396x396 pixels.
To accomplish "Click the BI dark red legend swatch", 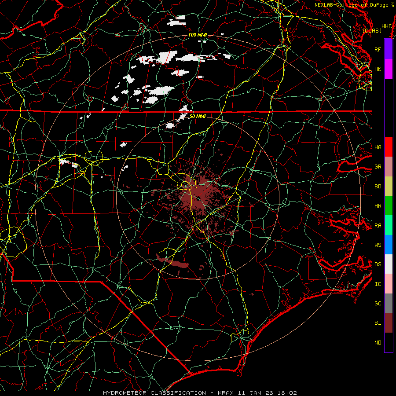I will point(389,323).
